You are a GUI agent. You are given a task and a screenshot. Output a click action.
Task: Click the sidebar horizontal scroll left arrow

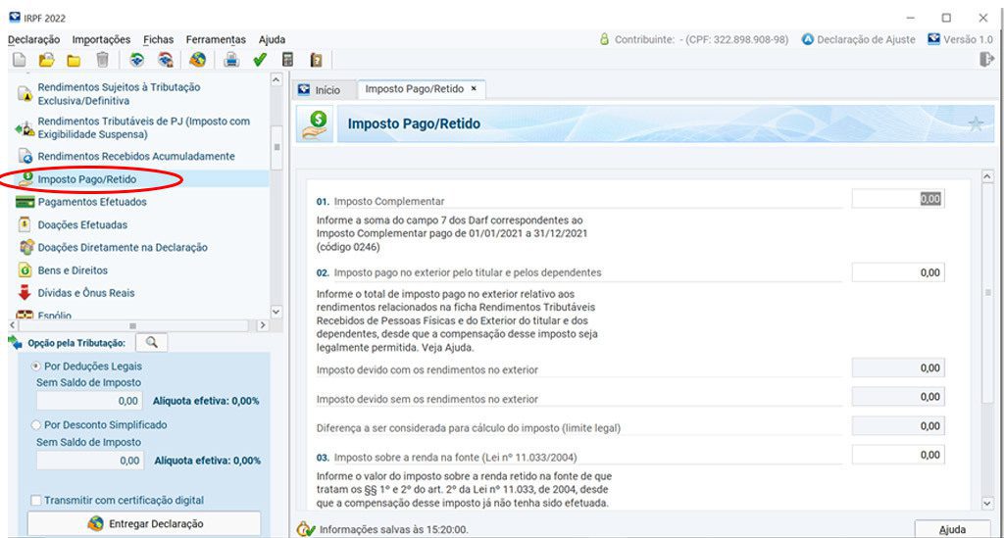tap(12, 325)
